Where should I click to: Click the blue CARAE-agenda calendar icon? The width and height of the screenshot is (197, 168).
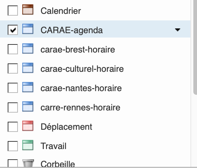click(28, 29)
